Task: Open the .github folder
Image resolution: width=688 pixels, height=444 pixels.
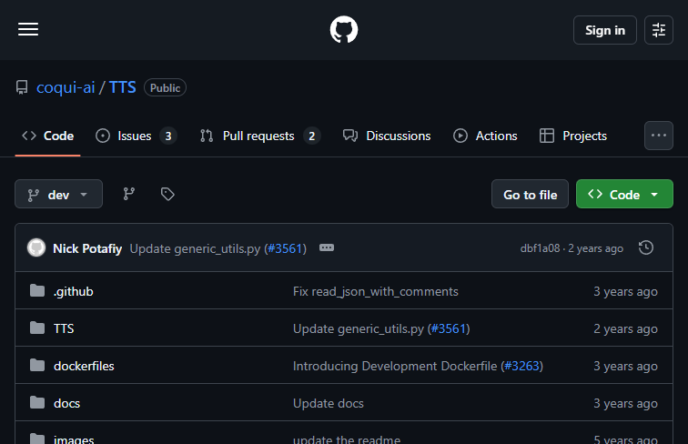Action: click(x=74, y=292)
